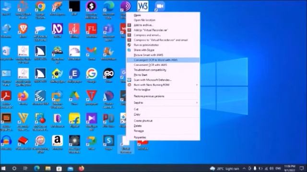307x172 pixels.
Task: Open the Audacity headphones desktop shortcut
Action: pyautogui.click(x=6, y=142)
